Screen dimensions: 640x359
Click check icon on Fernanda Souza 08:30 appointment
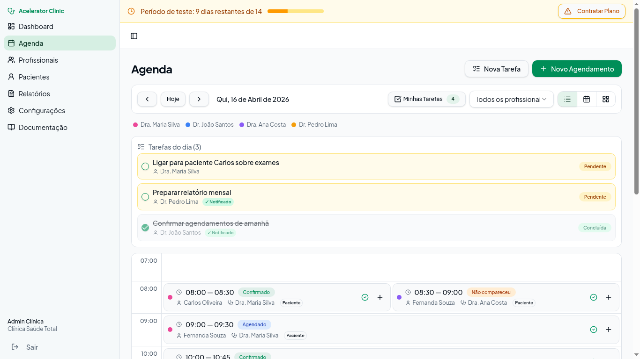click(594, 297)
